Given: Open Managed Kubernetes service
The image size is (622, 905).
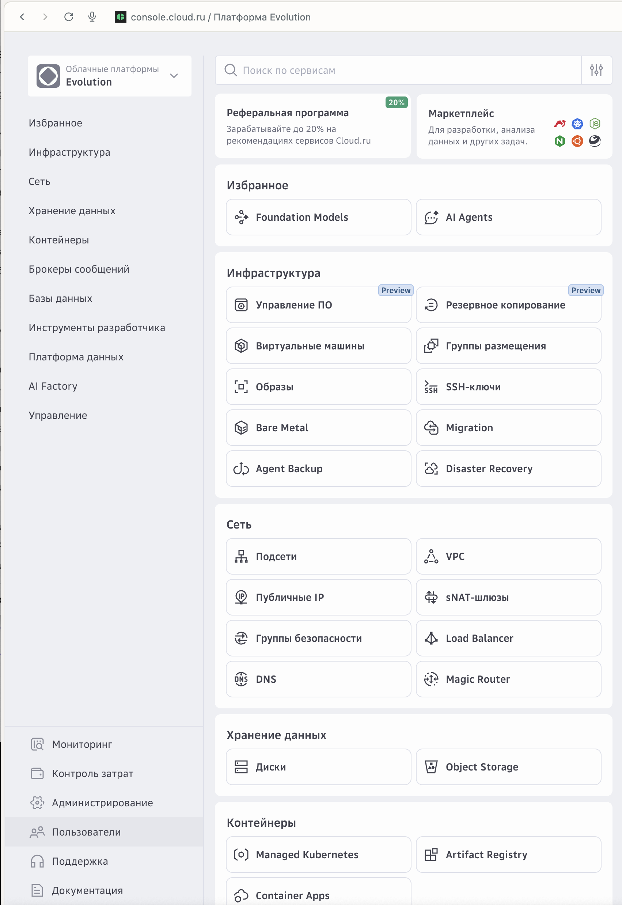Looking at the screenshot, I should 318,854.
